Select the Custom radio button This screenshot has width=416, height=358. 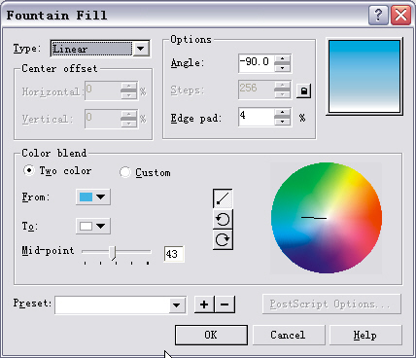click(125, 172)
